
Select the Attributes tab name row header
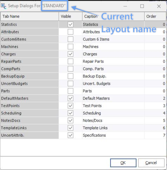(x=29, y=32)
